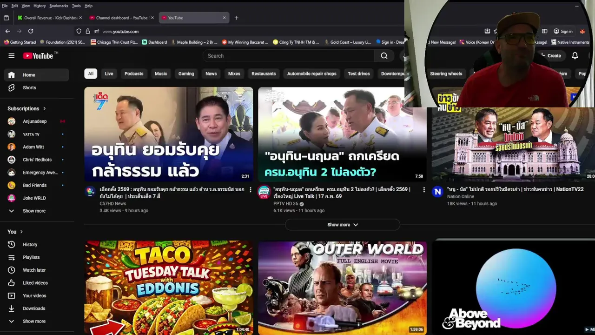This screenshot has width=595, height=335.
Task: Open the Bookmarks menu
Action: (59, 6)
